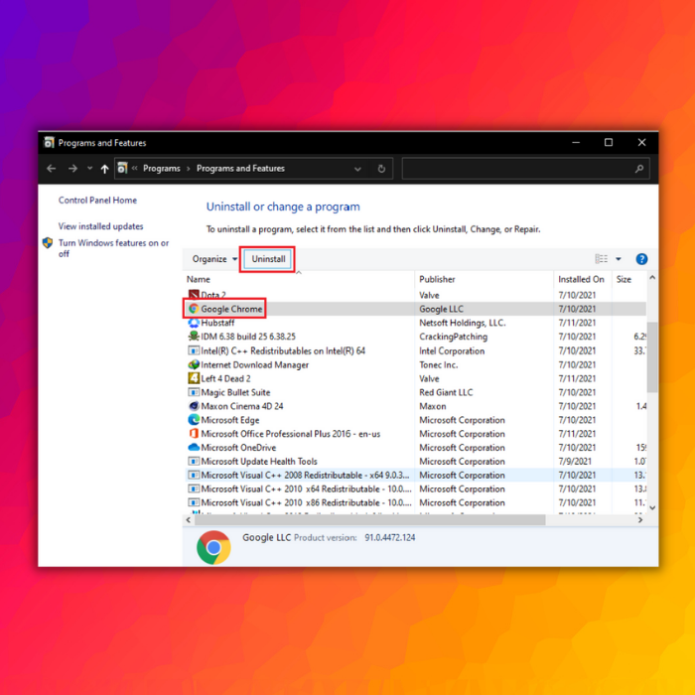The height and width of the screenshot is (695, 695).
Task: Click Google LLC publisher cell
Action: point(441,309)
